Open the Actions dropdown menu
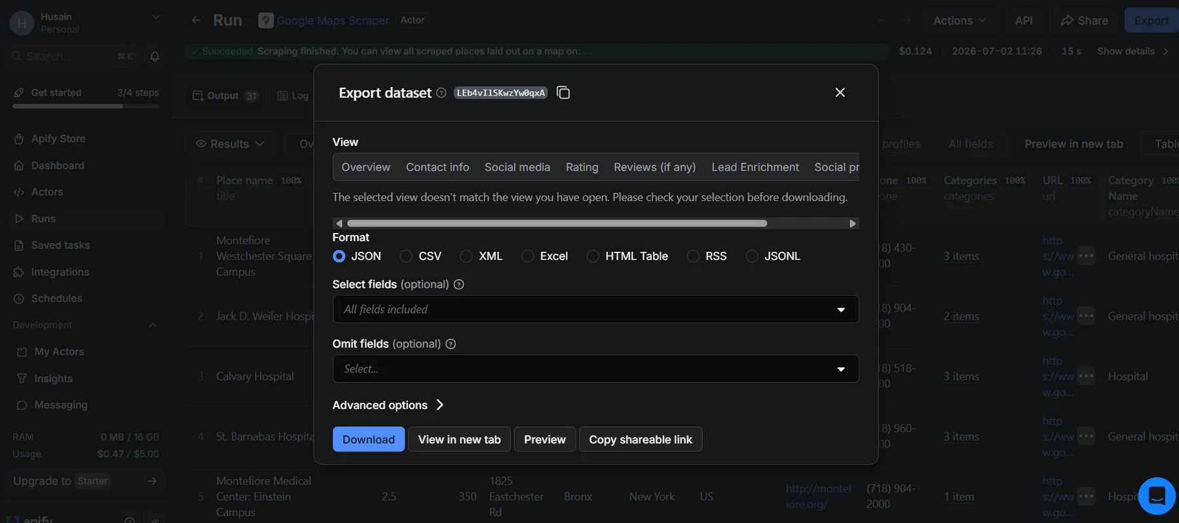Viewport: 1179px width, 523px height. [x=960, y=20]
